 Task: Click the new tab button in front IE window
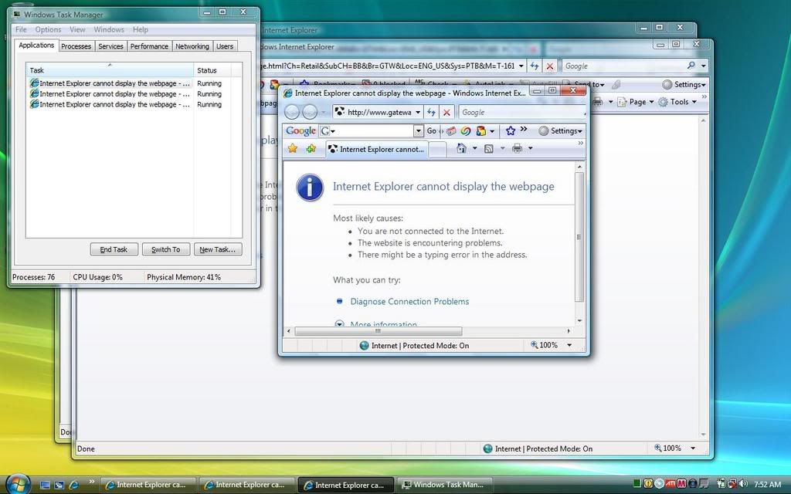tap(437, 149)
